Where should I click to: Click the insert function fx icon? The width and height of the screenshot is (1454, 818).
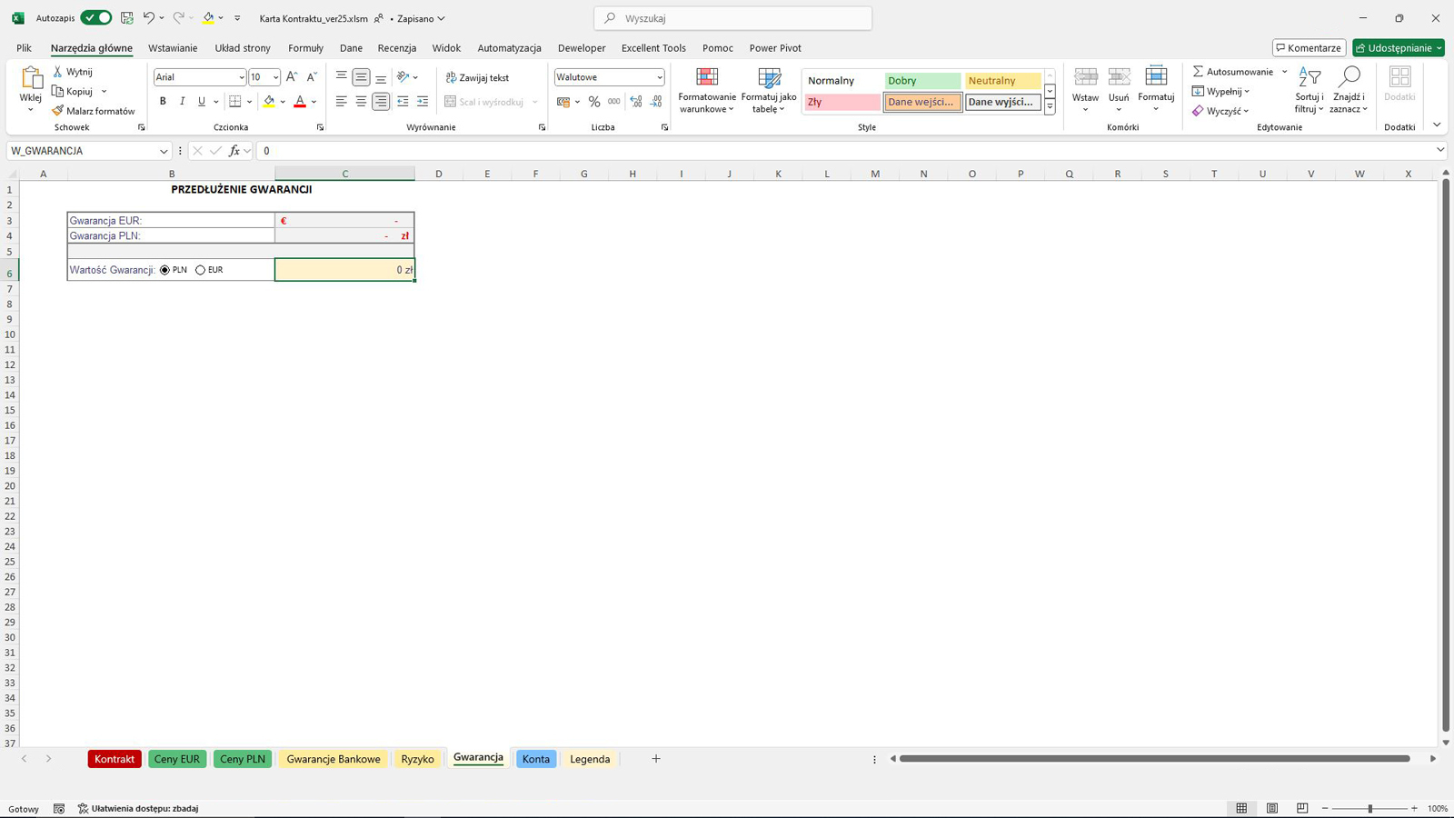234,151
